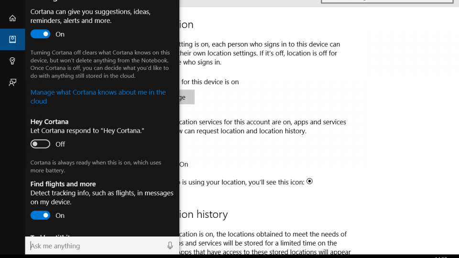Click the location in-use icon in Settings

pyautogui.click(x=309, y=182)
